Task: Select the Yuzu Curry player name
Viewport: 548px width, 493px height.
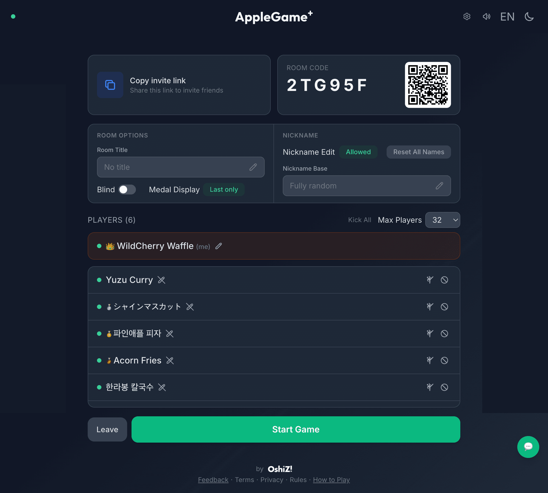Action: click(x=129, y=280)
